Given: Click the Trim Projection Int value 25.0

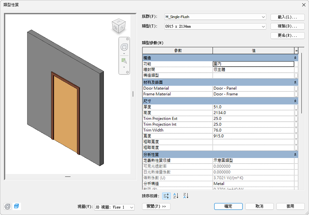Looking at the screenshot, I should (x=253, y=125).
